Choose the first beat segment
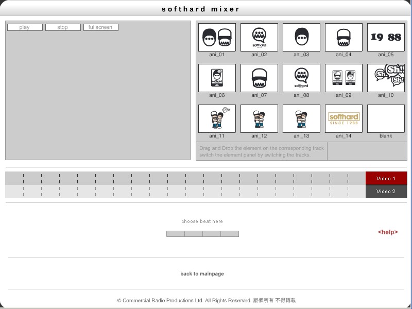The height and width of the screenshot is (309, 412). click(176, 234)
